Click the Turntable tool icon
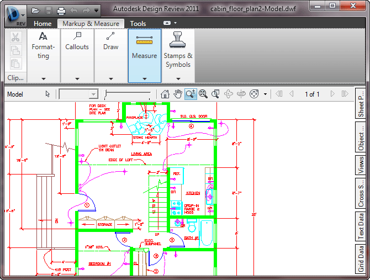 tap(241, 94)
